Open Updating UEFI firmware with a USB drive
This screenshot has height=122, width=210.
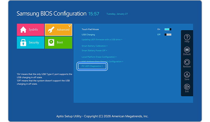[x=102, y=40]
